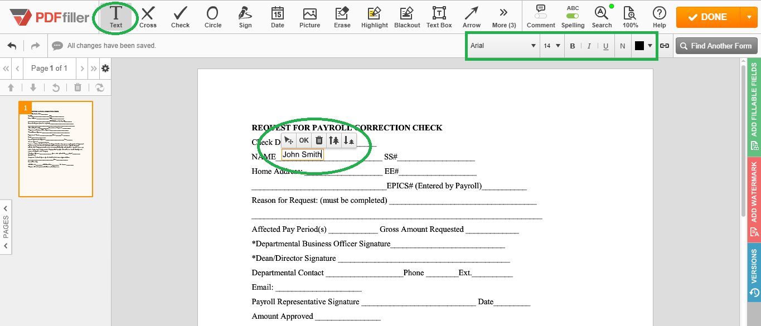The height and width of the screenshot is (326, 761).
Task: Toggle the Comment switch
Action: point(541,17)
